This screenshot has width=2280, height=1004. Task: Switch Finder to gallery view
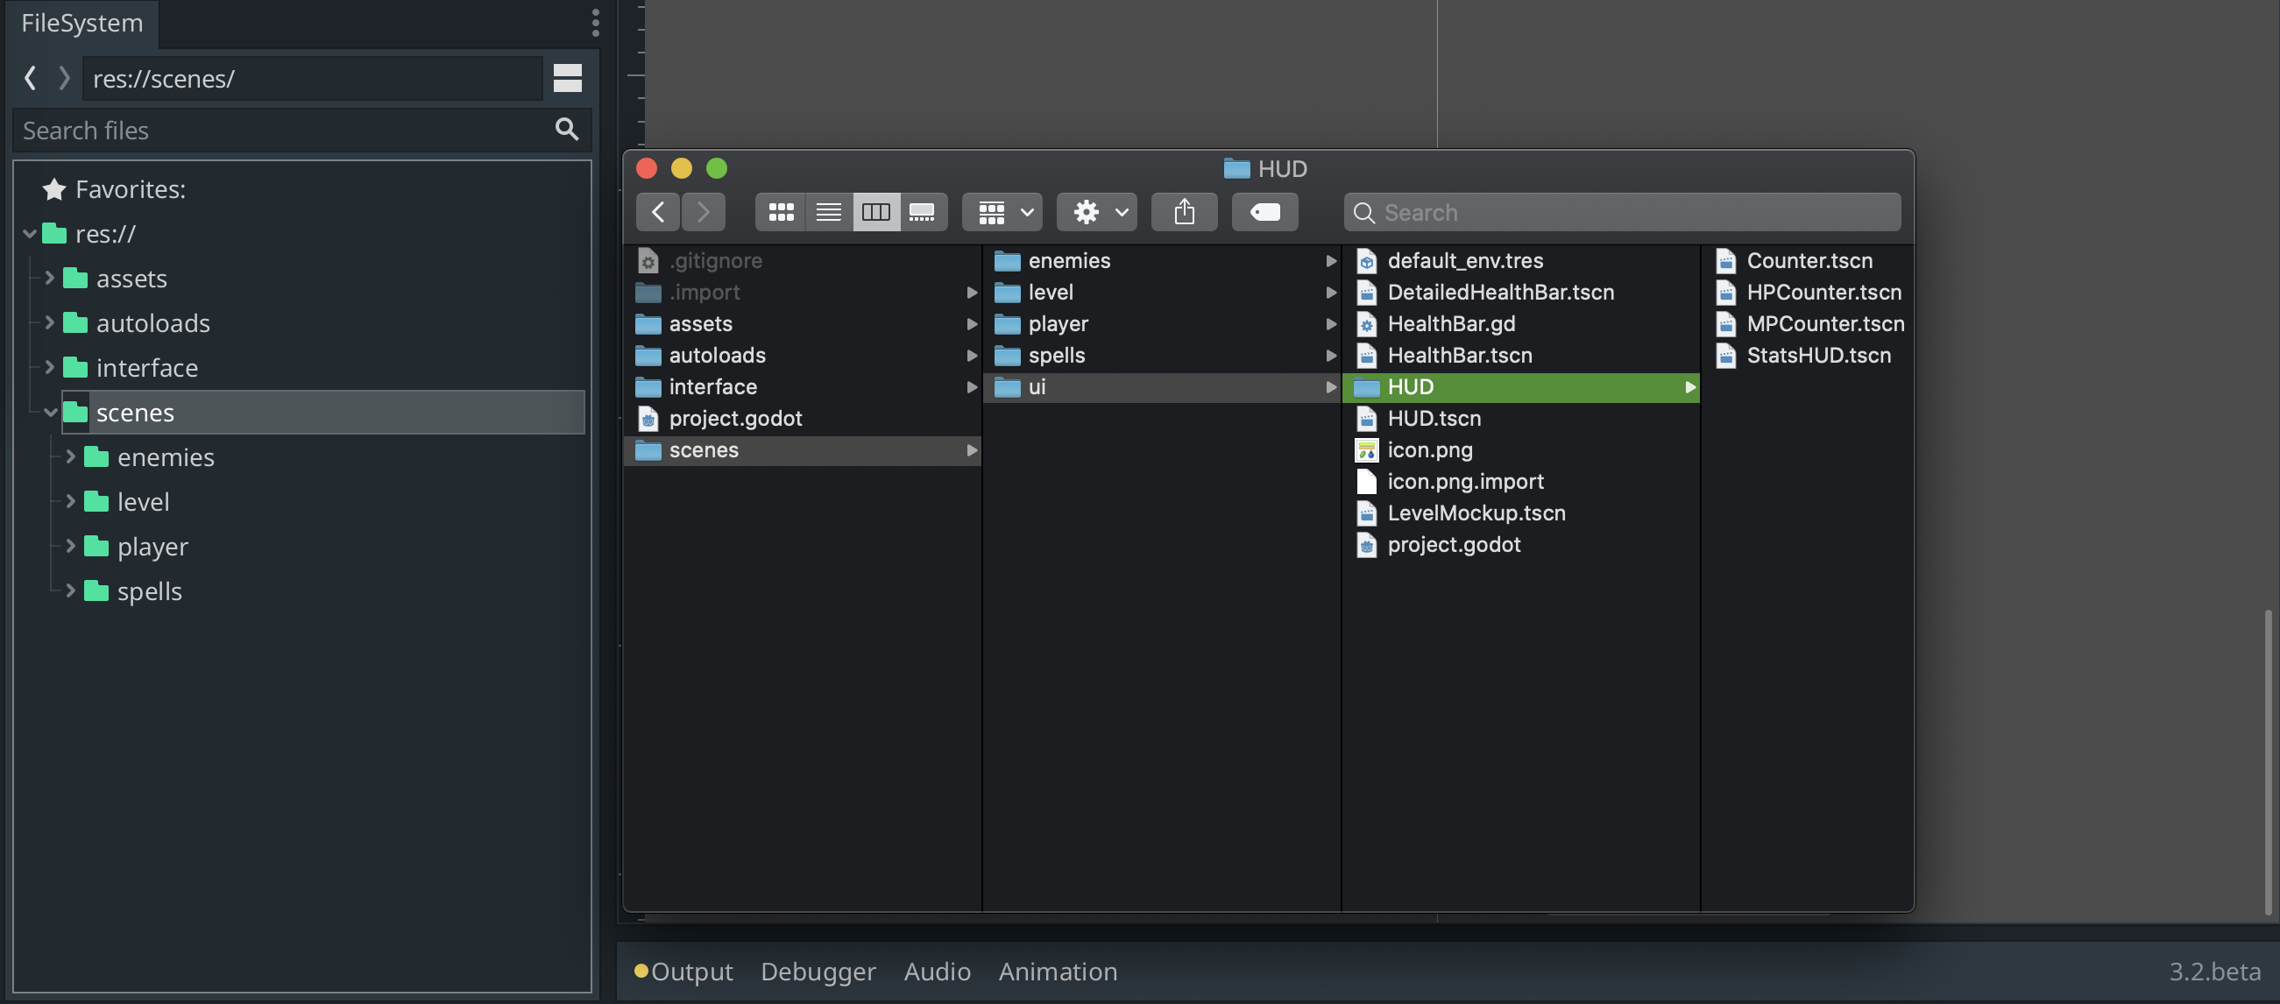924,211
